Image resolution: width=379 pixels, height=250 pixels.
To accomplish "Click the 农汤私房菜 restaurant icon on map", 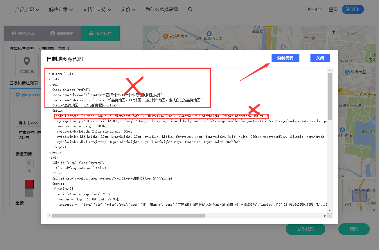I will [166, 36].
